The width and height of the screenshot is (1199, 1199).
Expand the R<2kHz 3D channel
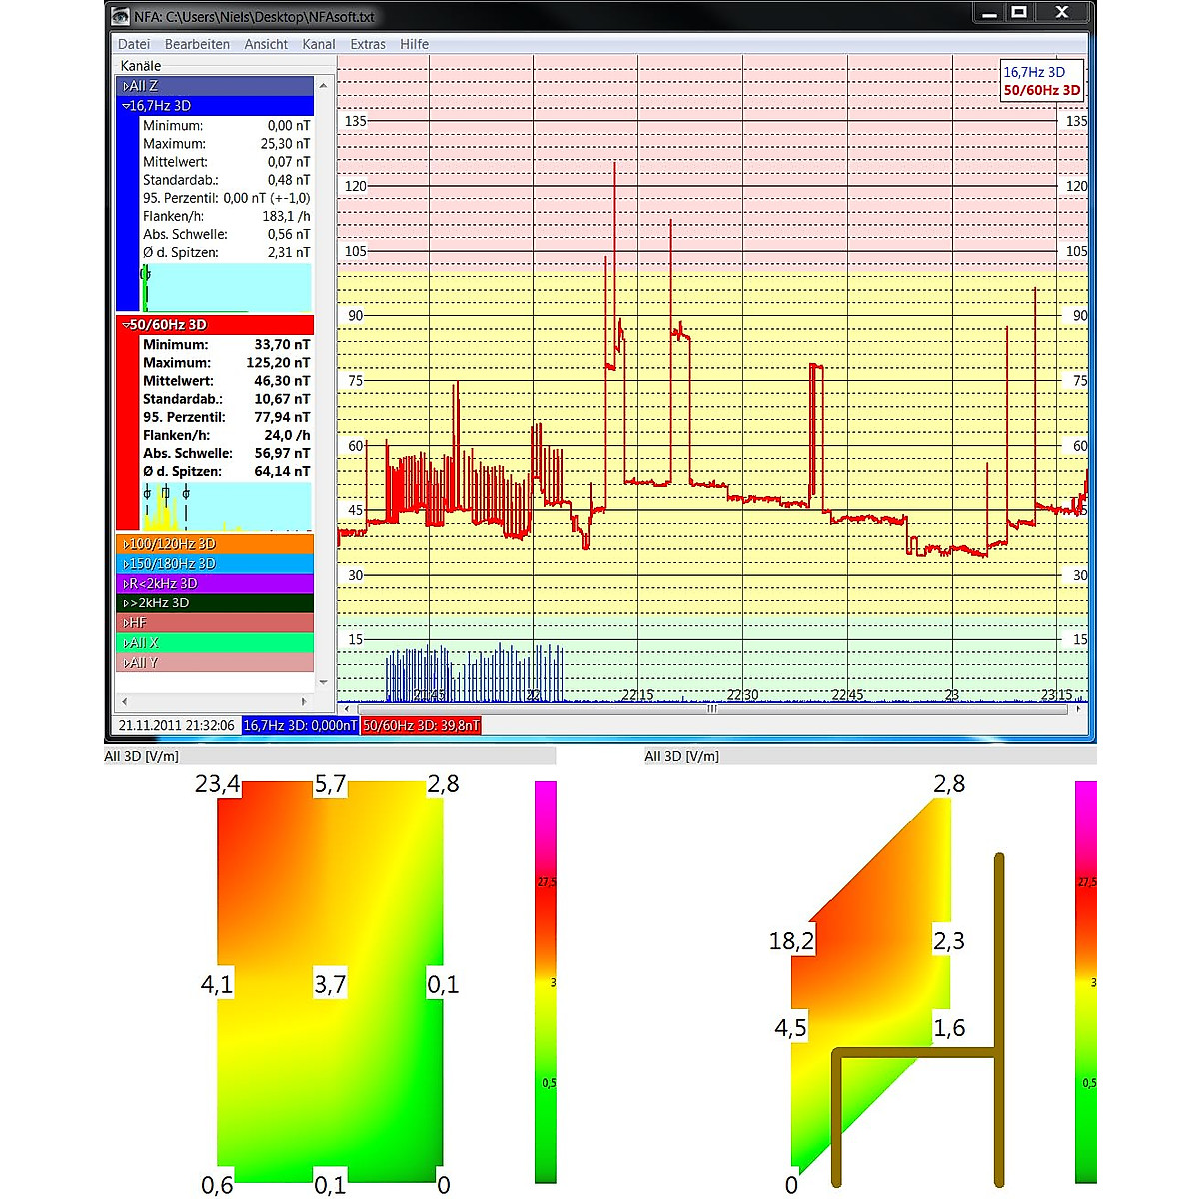[126, 584]
